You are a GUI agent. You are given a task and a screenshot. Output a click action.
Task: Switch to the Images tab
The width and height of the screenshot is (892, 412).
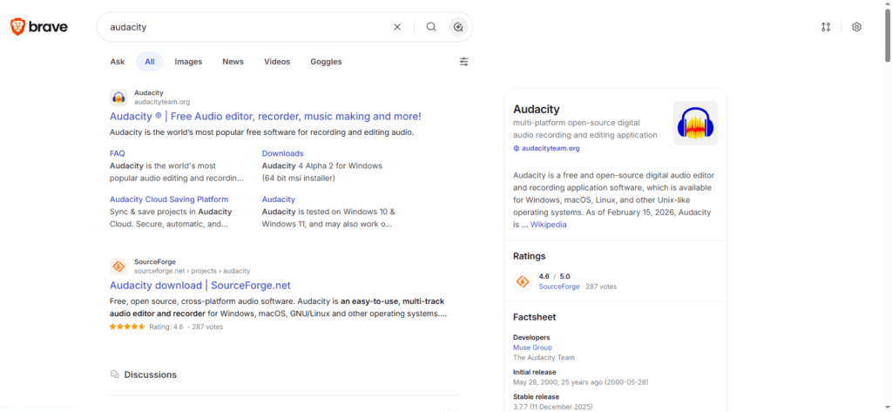click(188, 62)
